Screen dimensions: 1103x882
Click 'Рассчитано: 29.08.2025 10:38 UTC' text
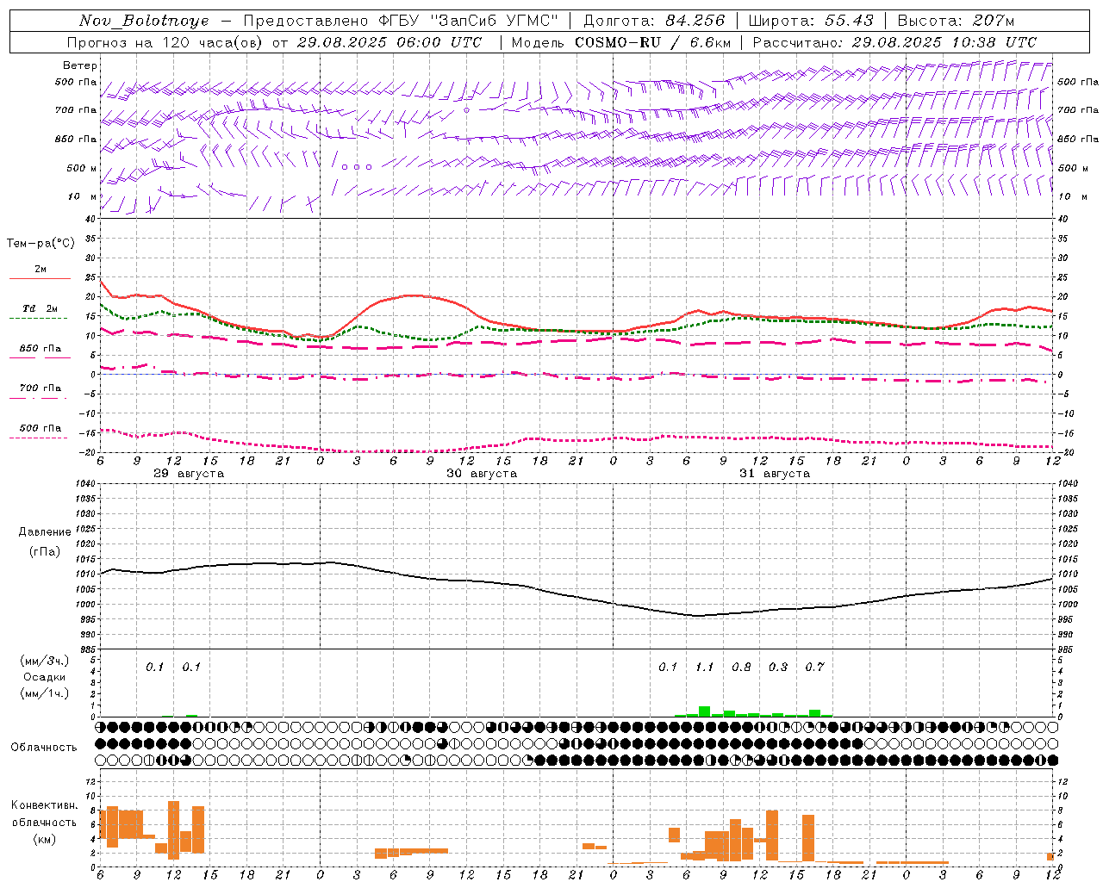point(894,42)
